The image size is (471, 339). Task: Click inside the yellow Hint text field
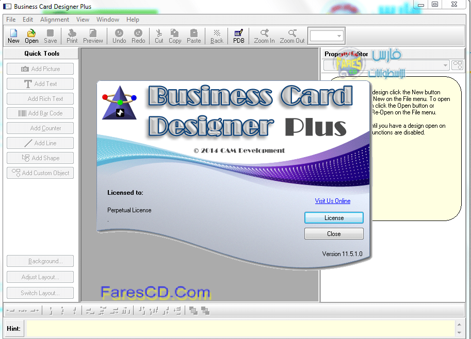(x=240, y=329)
